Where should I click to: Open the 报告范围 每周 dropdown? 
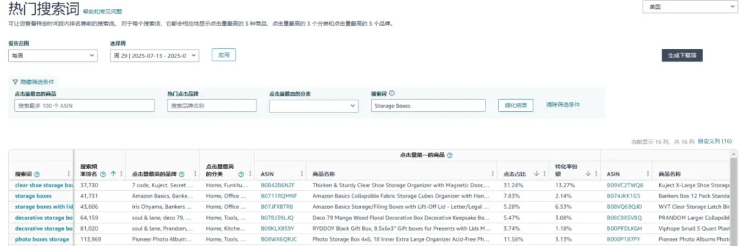tap(53, 55)
